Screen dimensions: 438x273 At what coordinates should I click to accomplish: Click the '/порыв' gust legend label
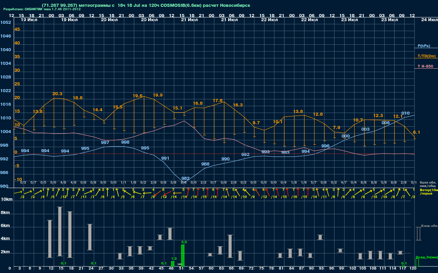coord(425,193)
